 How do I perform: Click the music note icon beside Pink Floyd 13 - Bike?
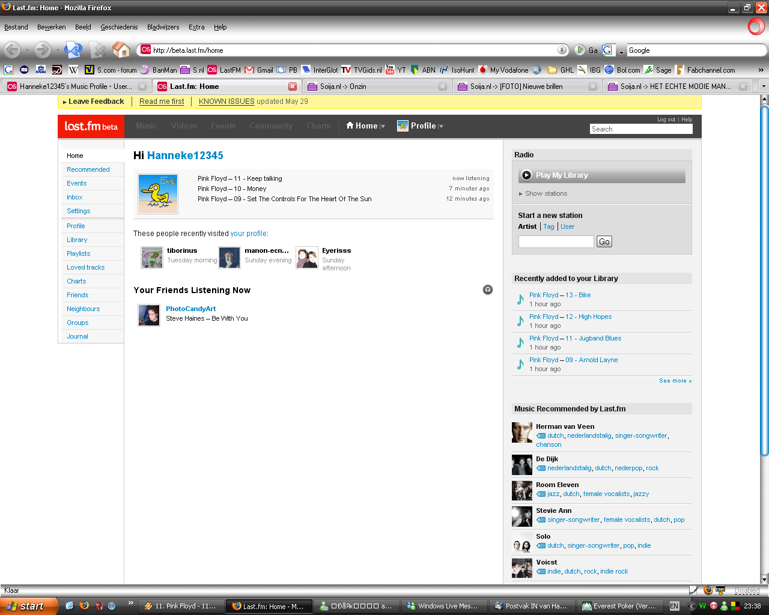click(520, 299)
